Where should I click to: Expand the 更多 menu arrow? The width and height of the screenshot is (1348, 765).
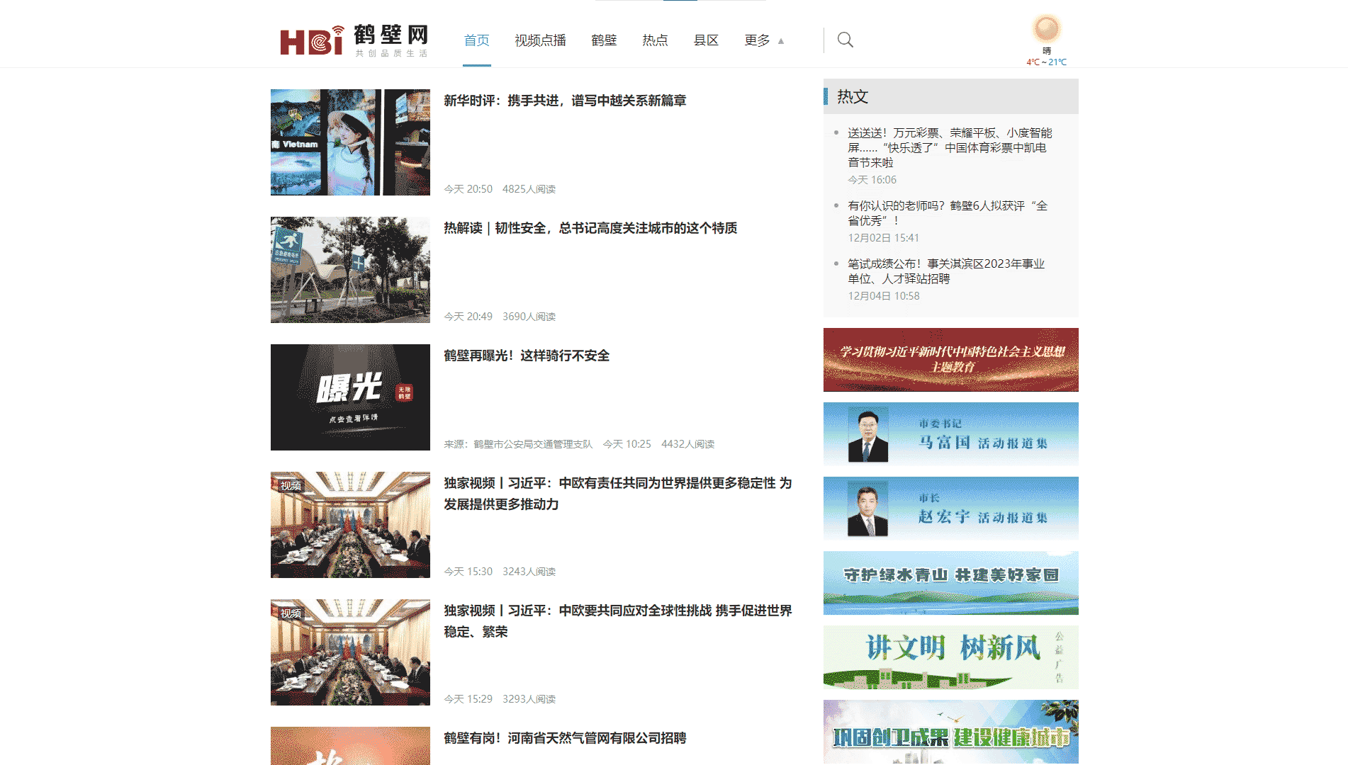pos(781,41)
